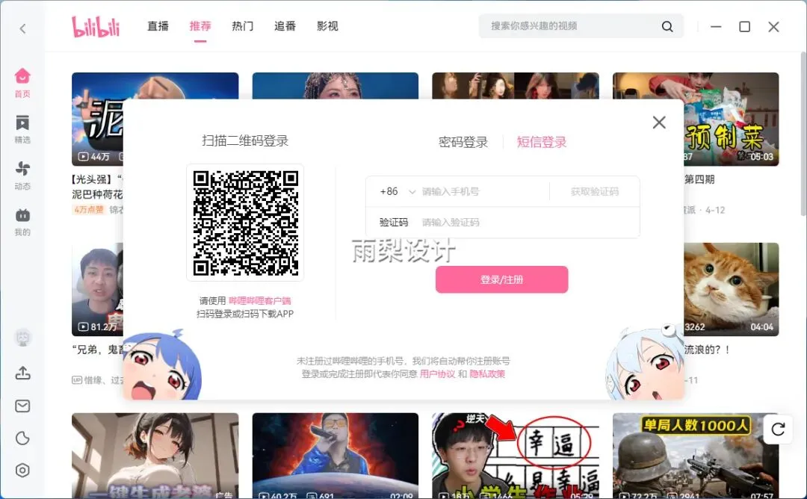Open the settings hexagon icon
Viewport: 807px width, 499px height.
click(22, 470)
